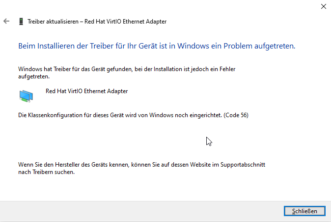Click the word aufgetreten. below Windows hat

click(x=34, y=76)
